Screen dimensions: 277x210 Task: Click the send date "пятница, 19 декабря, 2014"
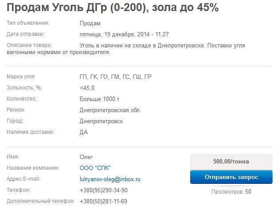124,34
